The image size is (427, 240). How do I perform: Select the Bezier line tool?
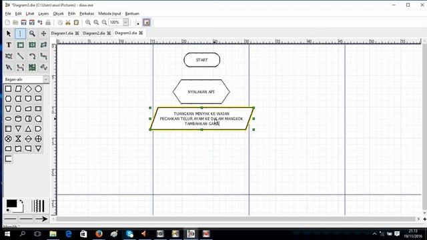[20, 67]
